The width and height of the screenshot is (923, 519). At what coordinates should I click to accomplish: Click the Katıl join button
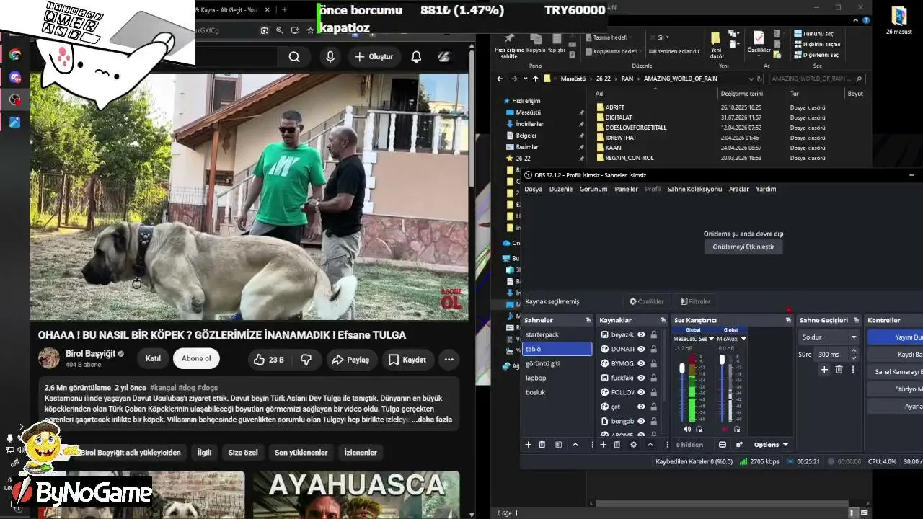[x=153, y=359]
